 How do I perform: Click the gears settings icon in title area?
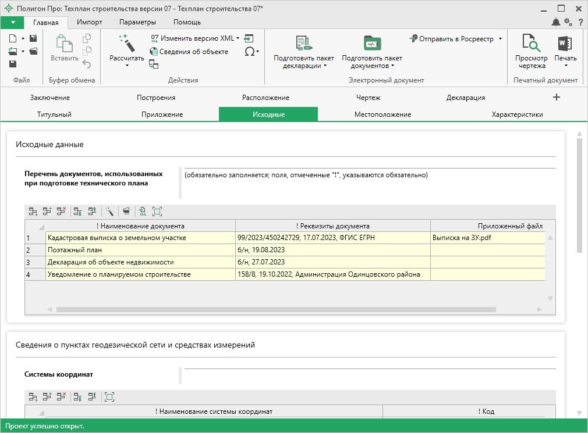568,22
